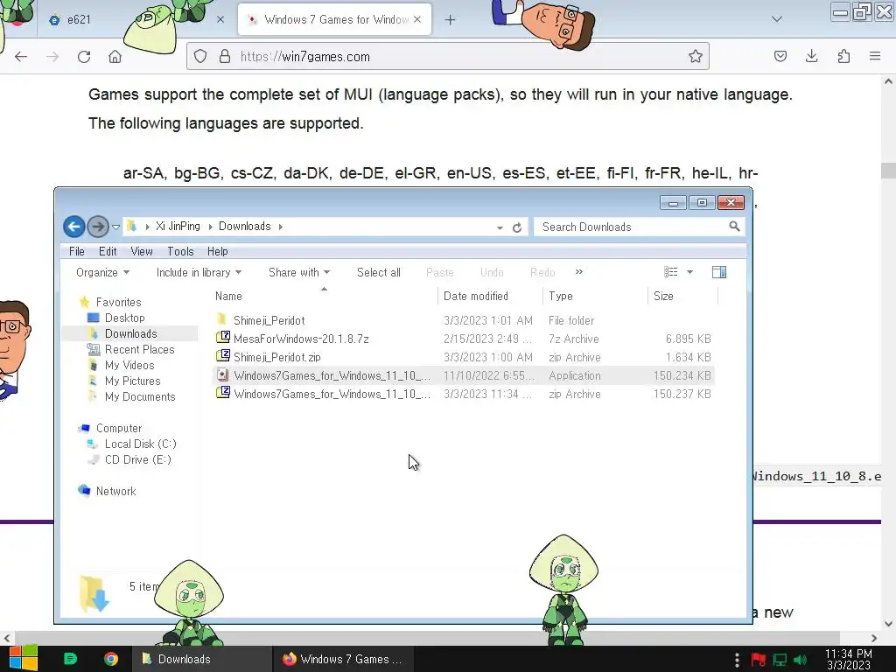
Task: List all tabs dropdown arrow
Action: (776, 19)
